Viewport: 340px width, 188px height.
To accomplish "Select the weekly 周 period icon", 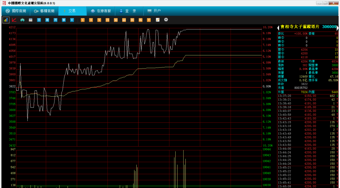I will [47, 20].
